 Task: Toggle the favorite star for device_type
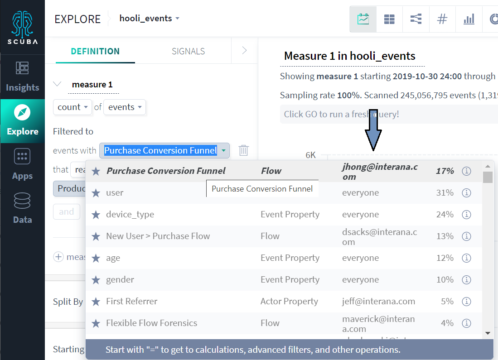(96, 215)
